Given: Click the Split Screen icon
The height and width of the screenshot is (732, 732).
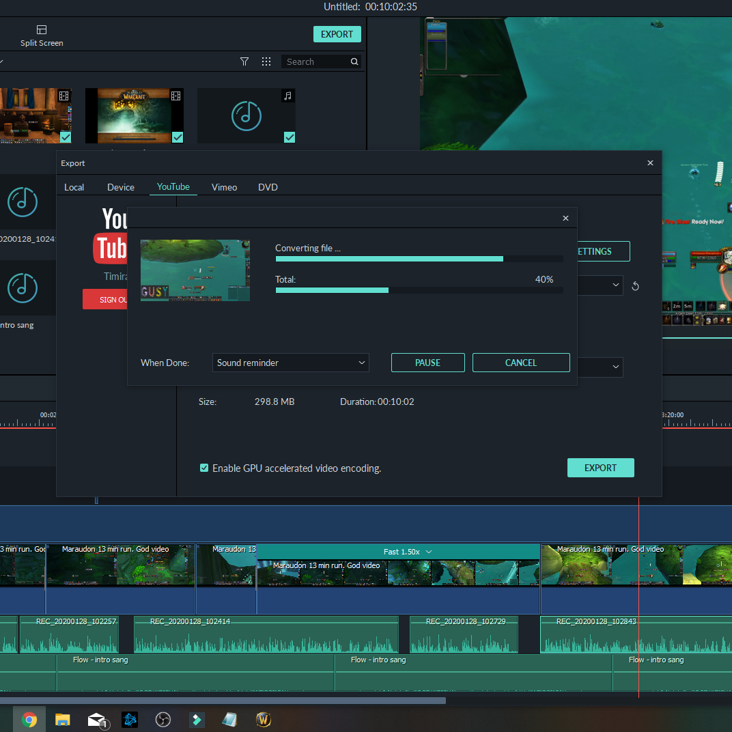Looking at the screenshot, I should click(42, 30).
